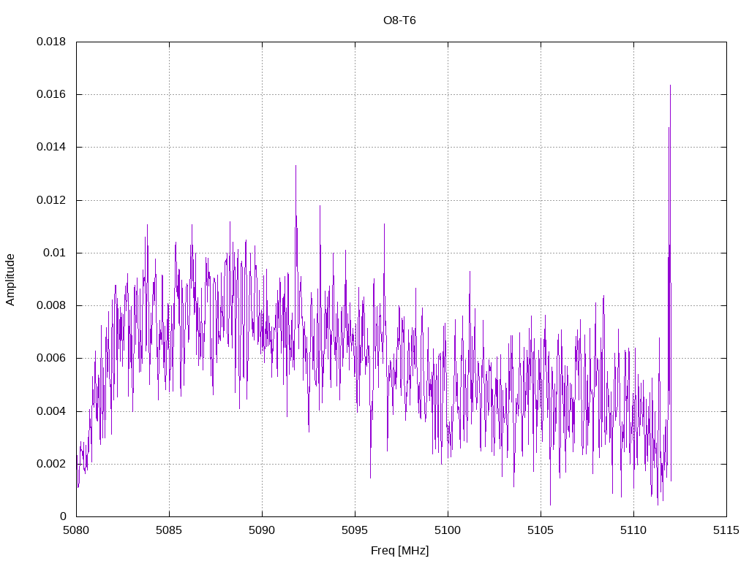The height and width of the screenshot is (561, 749).
Task: Click the 0 y-axis tick label
Action: coord(63,516)
